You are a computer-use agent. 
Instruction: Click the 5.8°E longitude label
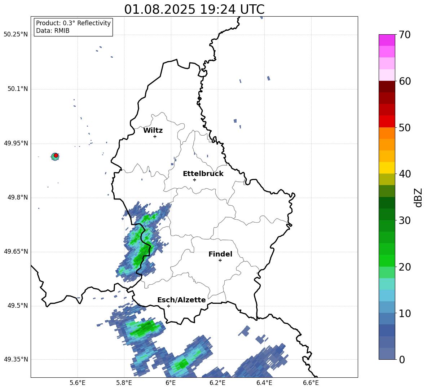point(124,383)
